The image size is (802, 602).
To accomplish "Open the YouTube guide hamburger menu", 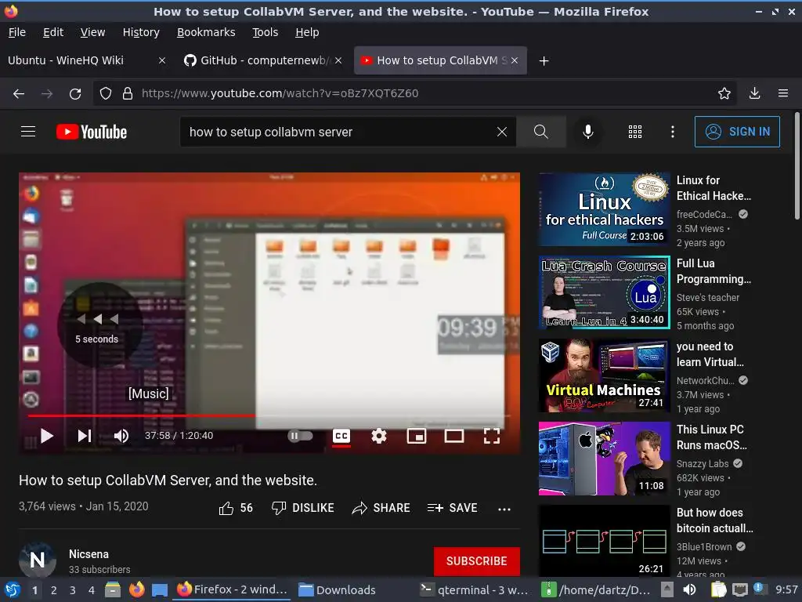I will pos(28,132).
